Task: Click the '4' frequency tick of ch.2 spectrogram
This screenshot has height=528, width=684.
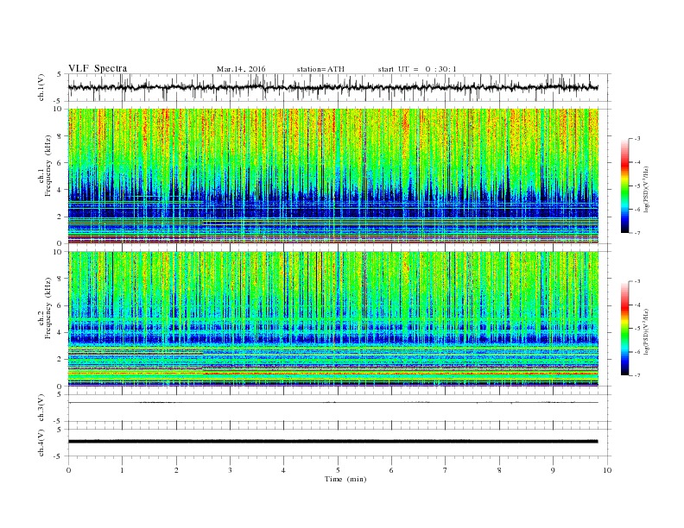Action: click(60, 332)
